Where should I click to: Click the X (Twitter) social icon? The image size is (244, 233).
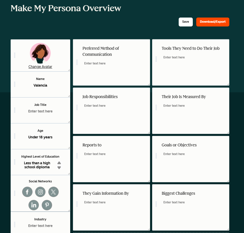(53, 192)
